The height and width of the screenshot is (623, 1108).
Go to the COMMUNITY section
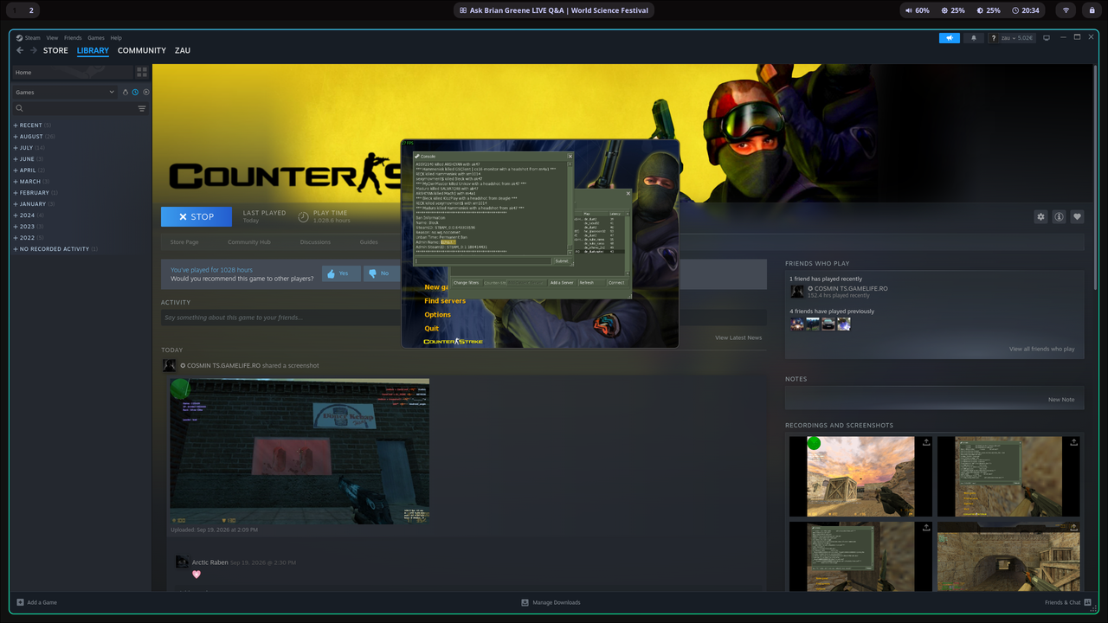click(142, 50)
